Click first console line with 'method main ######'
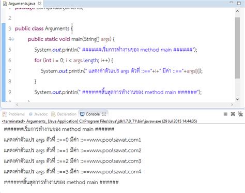The height and width of the screenshot is (193, 245). coord(59,129)
